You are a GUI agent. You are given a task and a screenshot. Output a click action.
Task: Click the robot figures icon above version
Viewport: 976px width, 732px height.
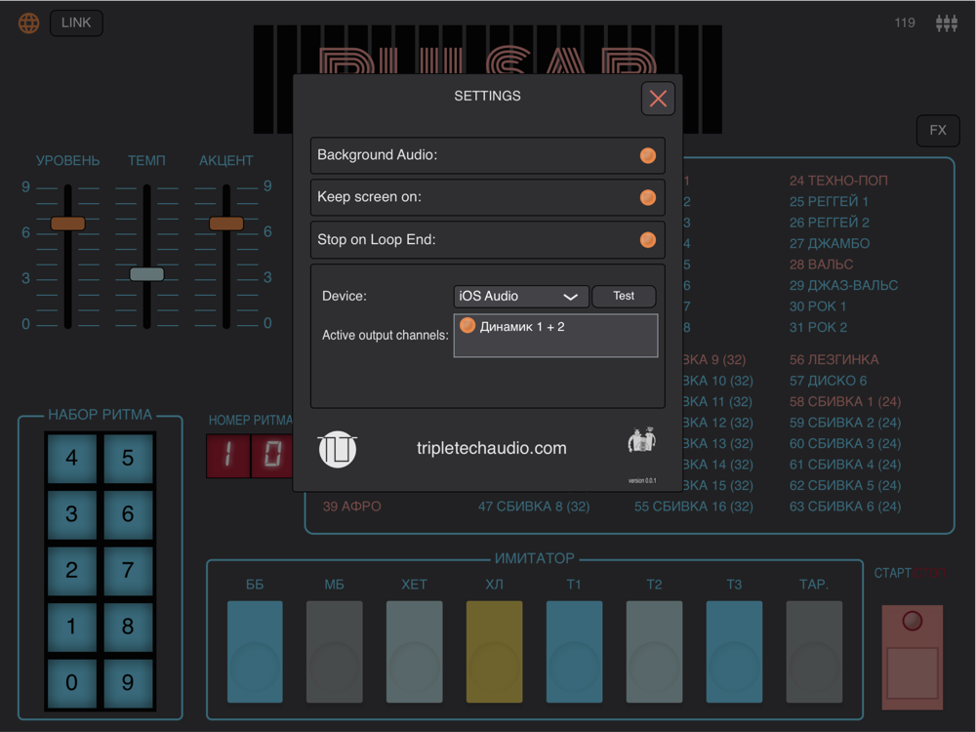(642, 440)
